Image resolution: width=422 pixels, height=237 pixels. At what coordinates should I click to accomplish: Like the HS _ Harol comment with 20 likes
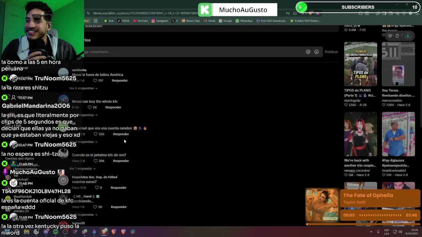click(x=95, y=207)
